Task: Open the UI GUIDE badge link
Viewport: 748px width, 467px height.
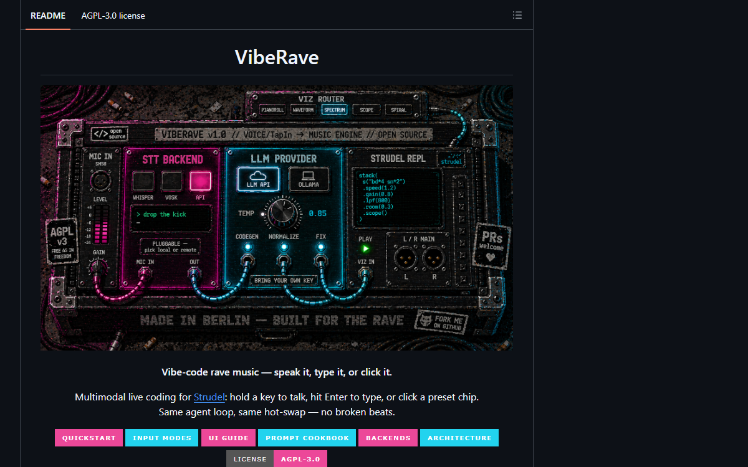Action: click(229, 438)
